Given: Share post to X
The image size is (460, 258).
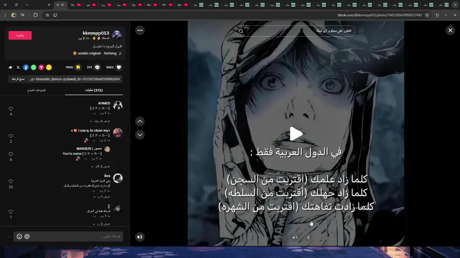Looking at the screenshot, I should click(x=18, y=67).
